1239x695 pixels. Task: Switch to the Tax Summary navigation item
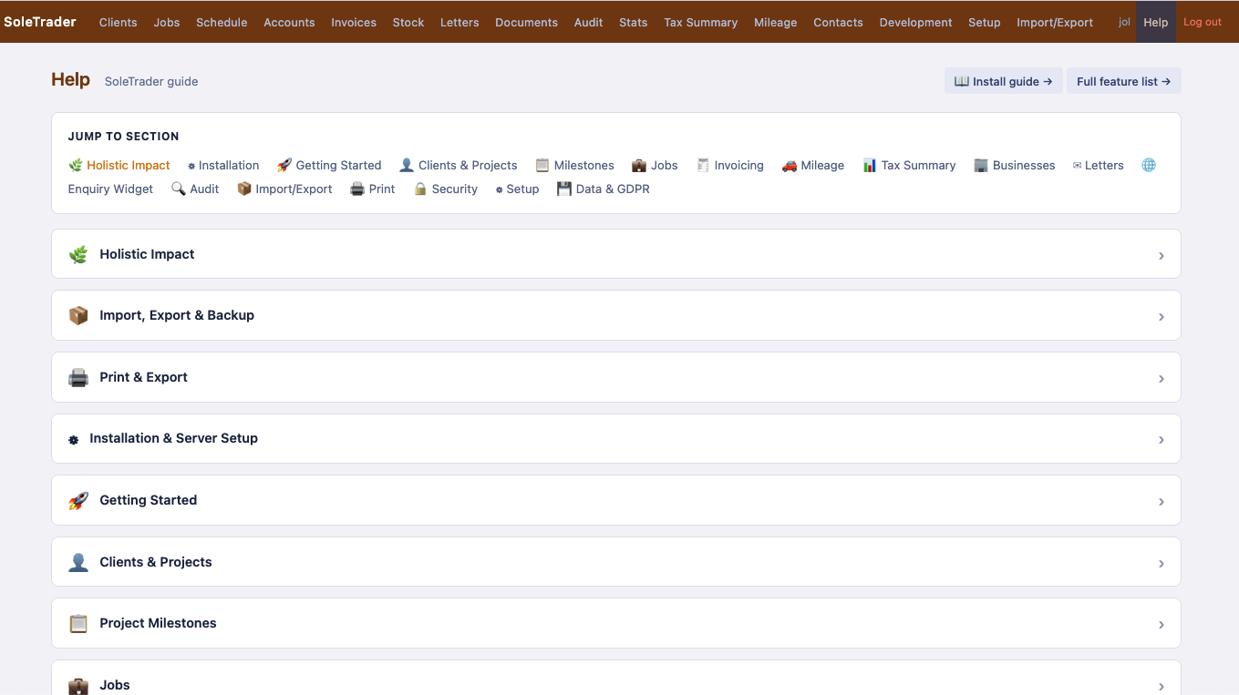(700, 22)
